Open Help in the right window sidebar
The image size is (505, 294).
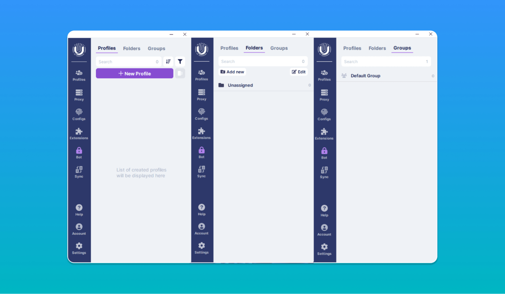coord(324,211)
